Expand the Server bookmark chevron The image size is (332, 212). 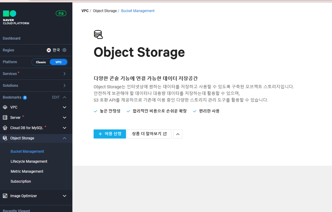(65, 118)
